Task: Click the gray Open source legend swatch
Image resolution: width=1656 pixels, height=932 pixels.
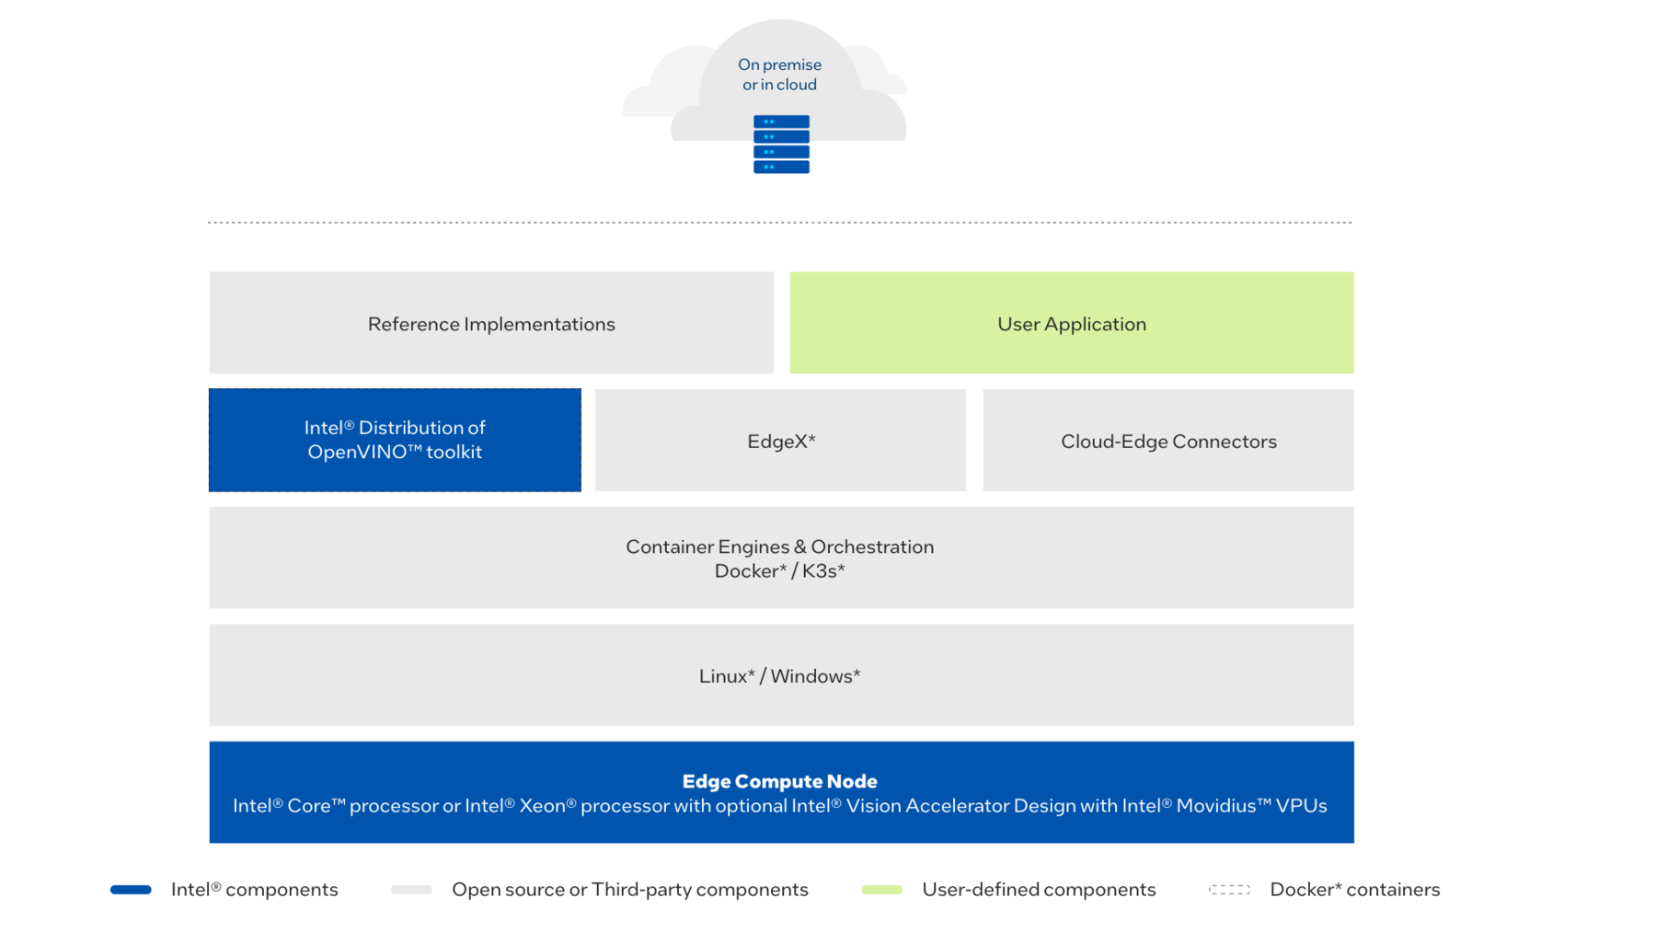Action: [411, 890]
